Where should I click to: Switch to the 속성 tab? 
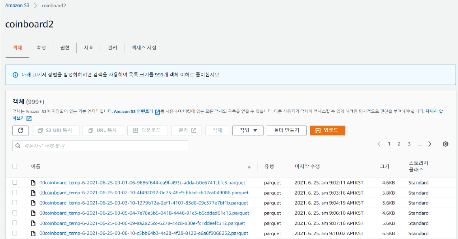click(41, 48)
